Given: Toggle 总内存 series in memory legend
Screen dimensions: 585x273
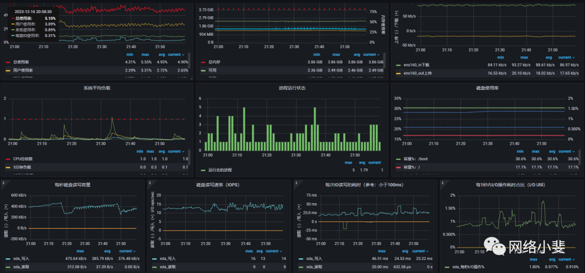Looking at the screenshot, I should pyautogui.click(x=214, y=62).
